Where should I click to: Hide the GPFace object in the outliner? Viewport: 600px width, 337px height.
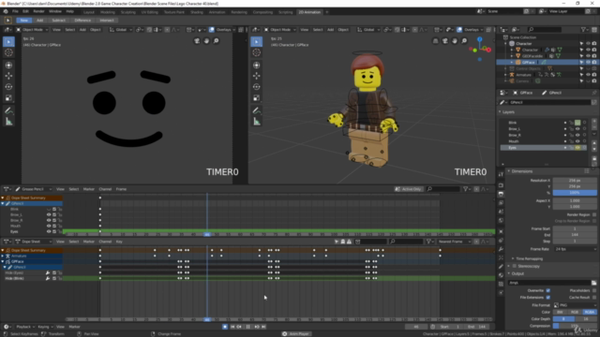tap(588, 63)
